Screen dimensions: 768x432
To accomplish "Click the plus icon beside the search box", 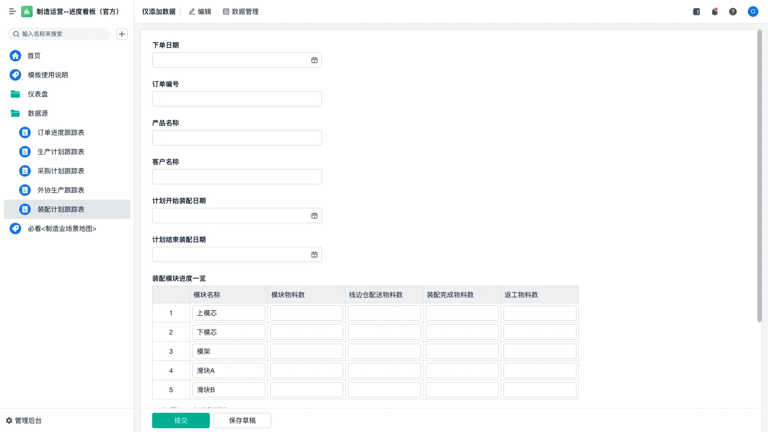I will [121, 34].
